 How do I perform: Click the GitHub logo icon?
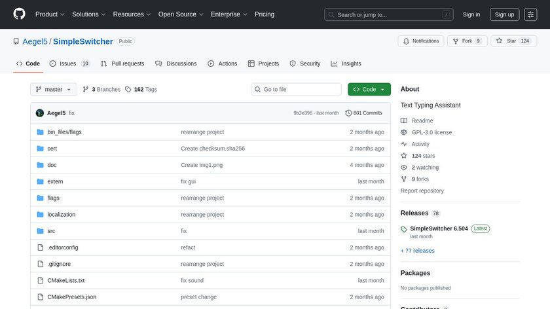[20, 14]
